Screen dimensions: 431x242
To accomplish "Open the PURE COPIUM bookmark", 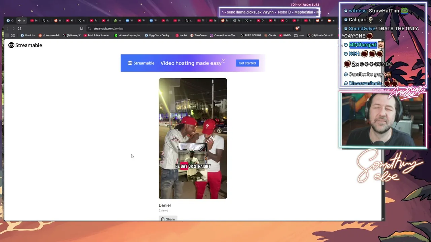I will coord(251,35).
